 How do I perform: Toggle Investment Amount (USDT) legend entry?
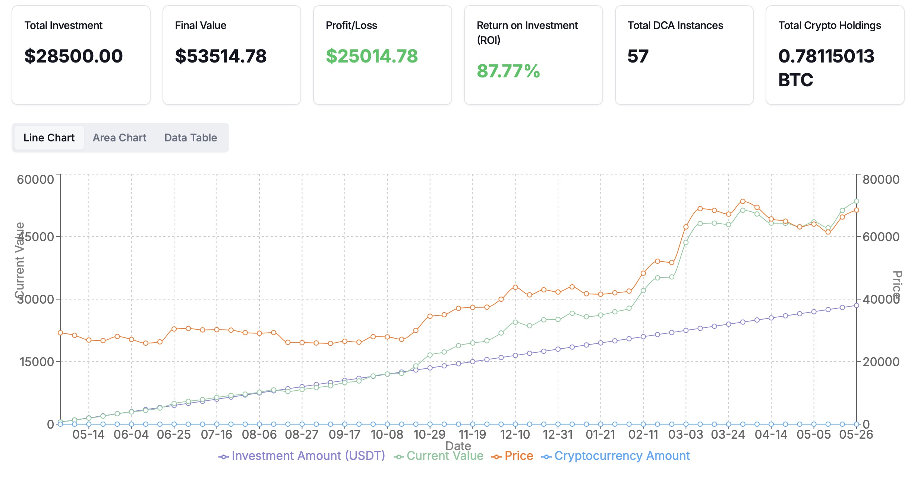(302, 456)
